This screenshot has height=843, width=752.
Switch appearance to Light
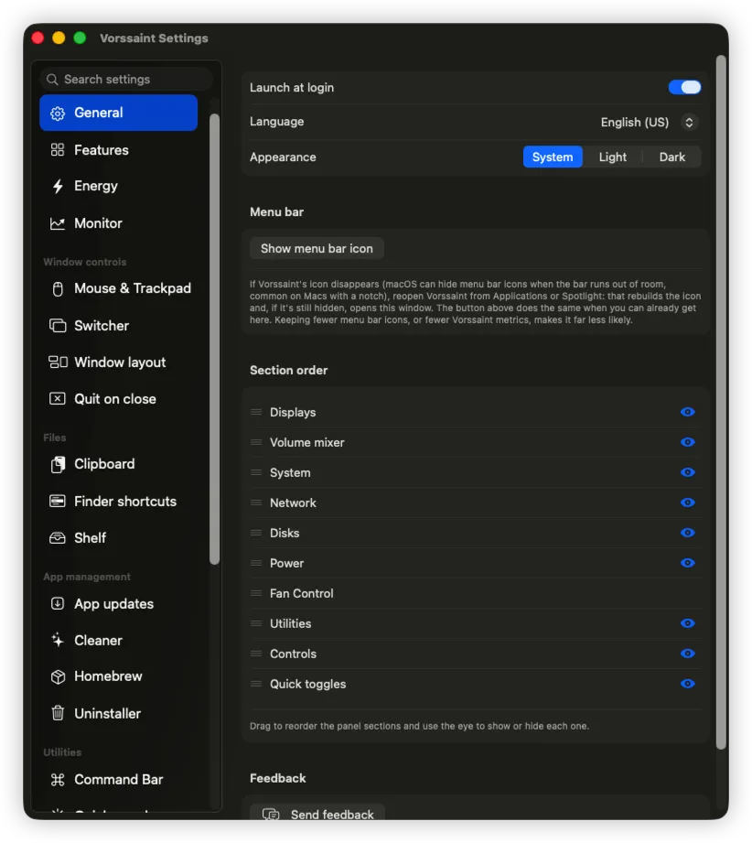pyautogui.click(x=613, y=157)
